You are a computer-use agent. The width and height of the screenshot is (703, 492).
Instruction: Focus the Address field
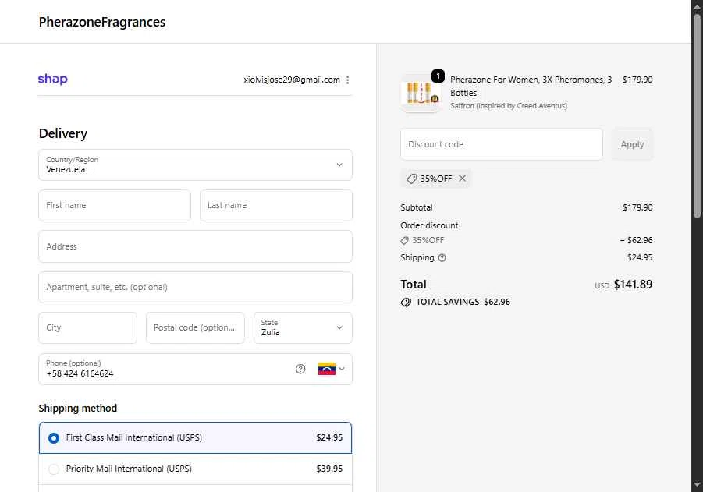[x=196, y=246]
